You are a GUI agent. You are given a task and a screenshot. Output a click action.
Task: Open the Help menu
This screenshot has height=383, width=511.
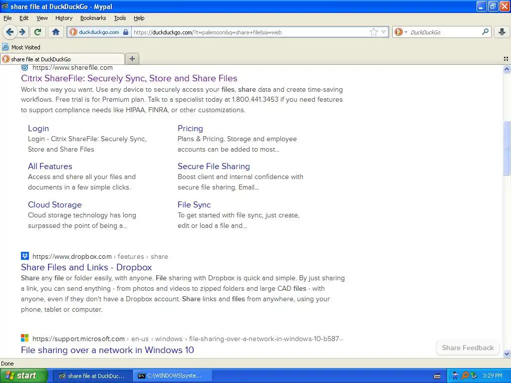pos(139,18)
